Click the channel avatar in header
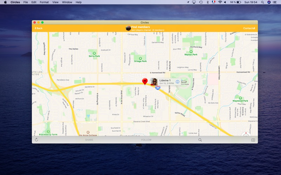Viewport: 281px width, 175px height. pos(128,28)
